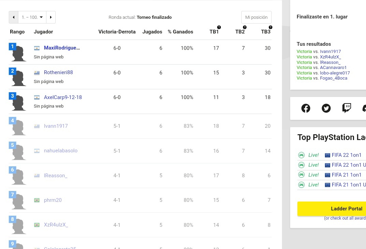The image size is (366, 249).
Task: Open first FIFA 22 1on1 ladder link
Action: pos(347,155)
